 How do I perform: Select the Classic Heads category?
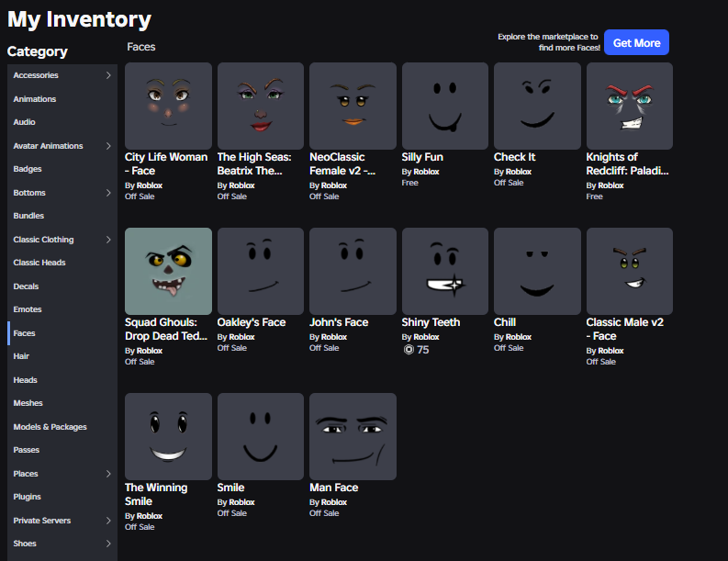point(62,263)
